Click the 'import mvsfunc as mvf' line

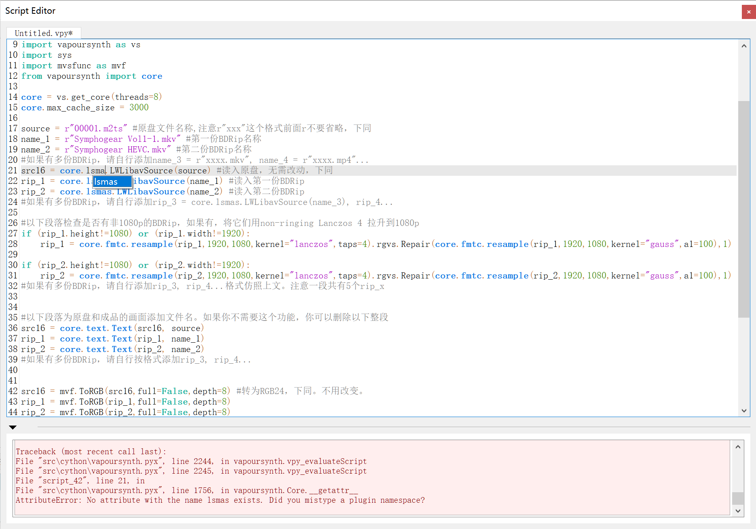point(74,65)
